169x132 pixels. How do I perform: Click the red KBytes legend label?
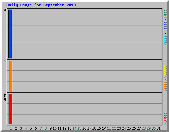pos(165,118)
